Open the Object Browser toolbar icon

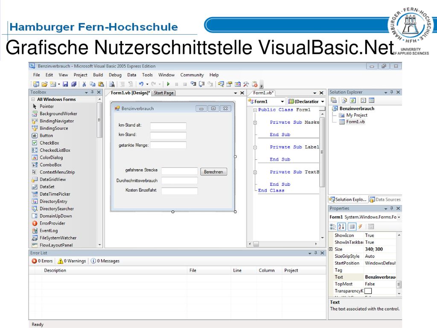237,84
